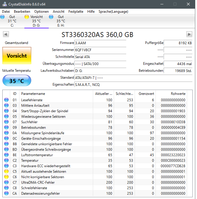This screenshot has width=197, height=199.
Task: Click the Aktueller column header
Action: tap(103, 94)
